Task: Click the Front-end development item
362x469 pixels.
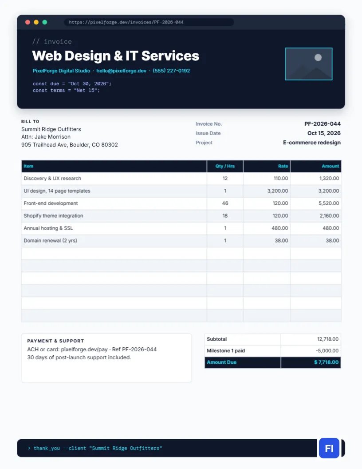Action: 51,203
